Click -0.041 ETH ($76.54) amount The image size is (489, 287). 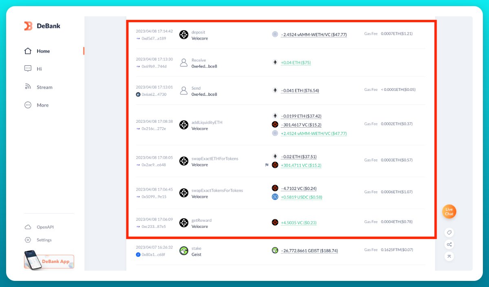click(x=300, y=91)
